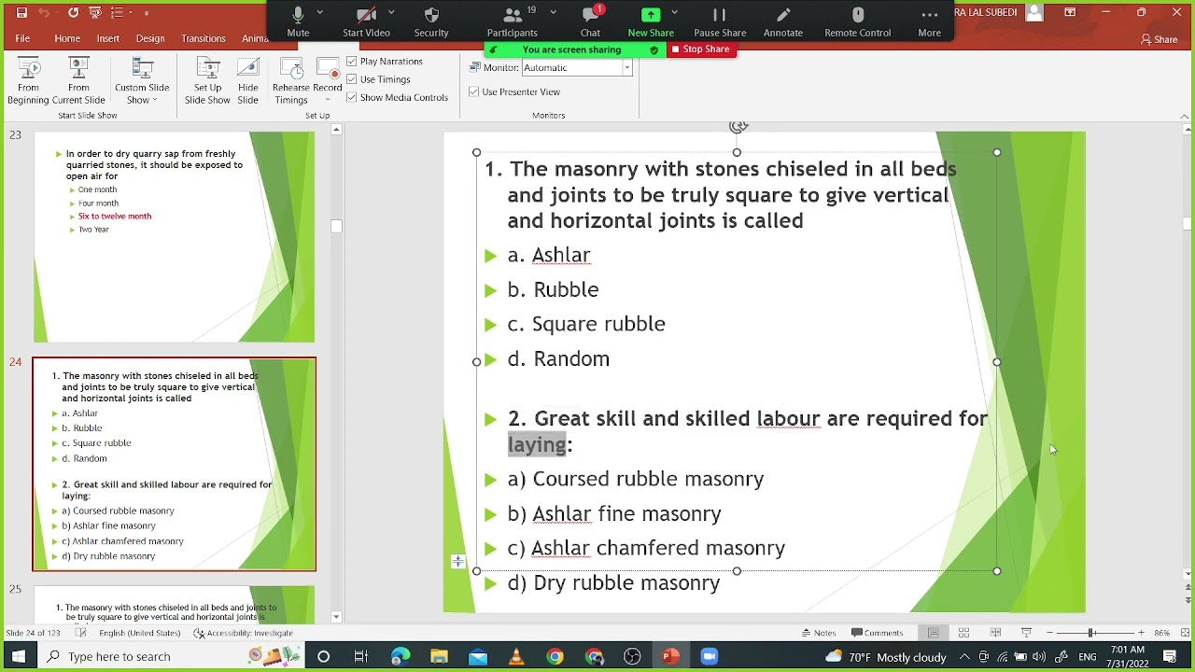
Task: Open the Zoom More menu
Action: point(930,22)
